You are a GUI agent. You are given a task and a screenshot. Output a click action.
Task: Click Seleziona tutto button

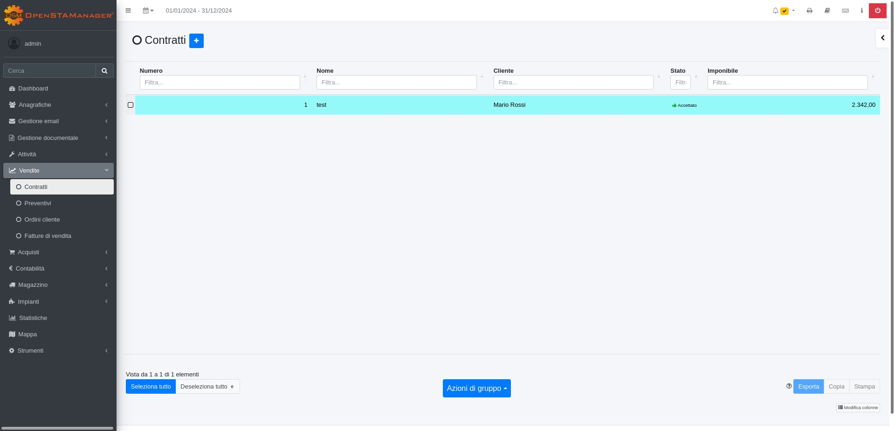(x=151, y=387)
